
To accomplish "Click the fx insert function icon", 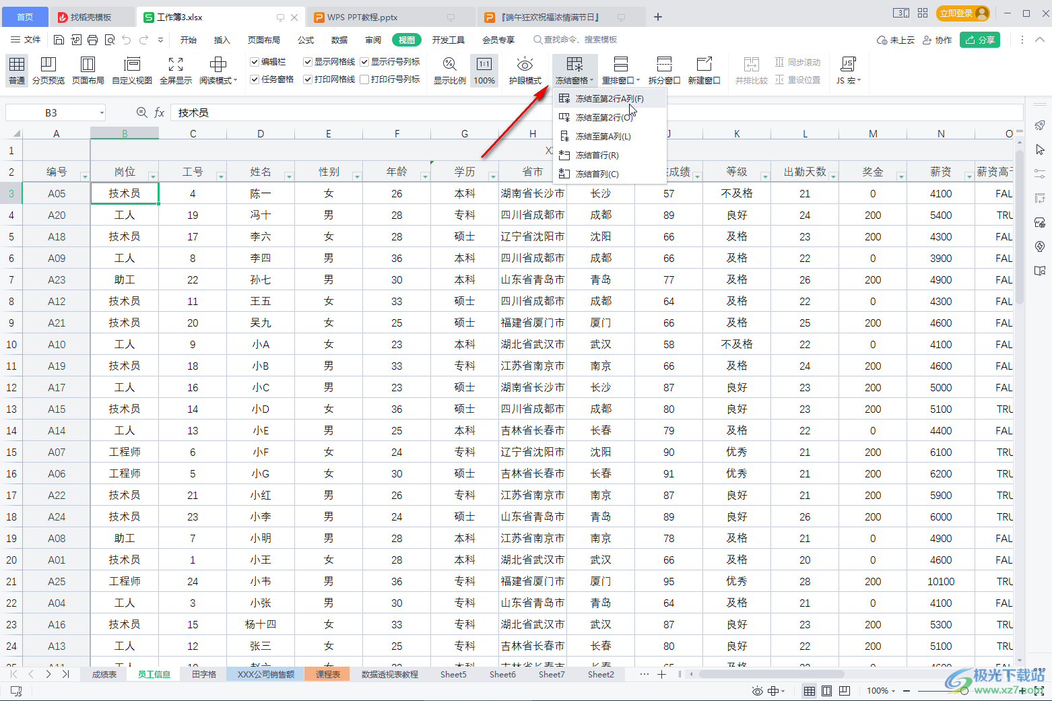I will click(x=160, y=112).
